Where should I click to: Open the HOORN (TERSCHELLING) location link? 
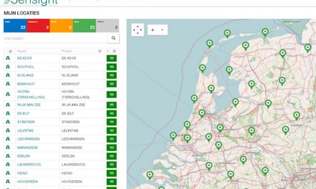point(31,94)
